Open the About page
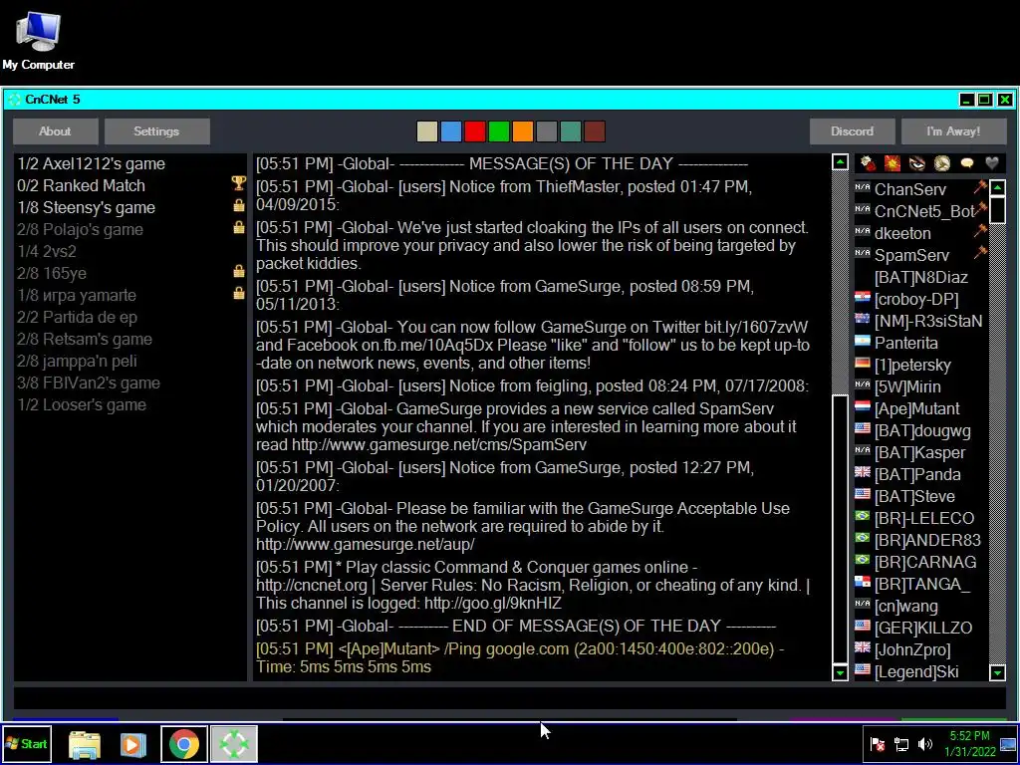 (56, 131)
